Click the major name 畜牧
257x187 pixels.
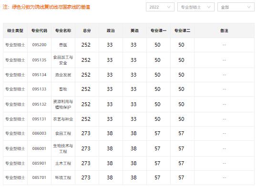pos(63,89)
